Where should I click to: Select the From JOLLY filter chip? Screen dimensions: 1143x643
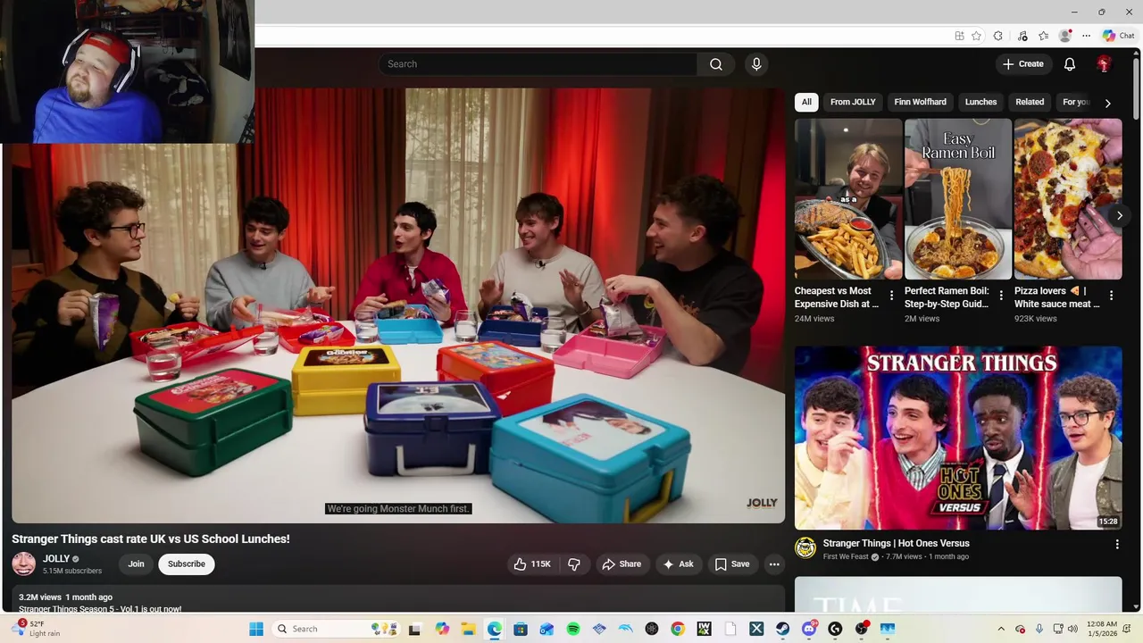(x=853, y=102)
